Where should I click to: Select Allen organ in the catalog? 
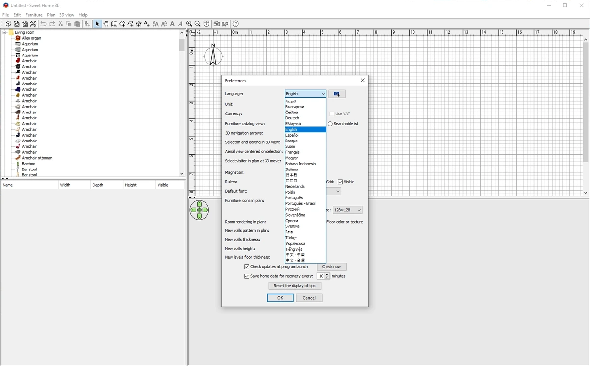(x=31, y=38)
